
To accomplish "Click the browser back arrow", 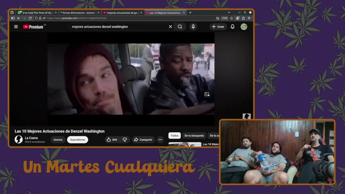I will [x=19, y=18].
